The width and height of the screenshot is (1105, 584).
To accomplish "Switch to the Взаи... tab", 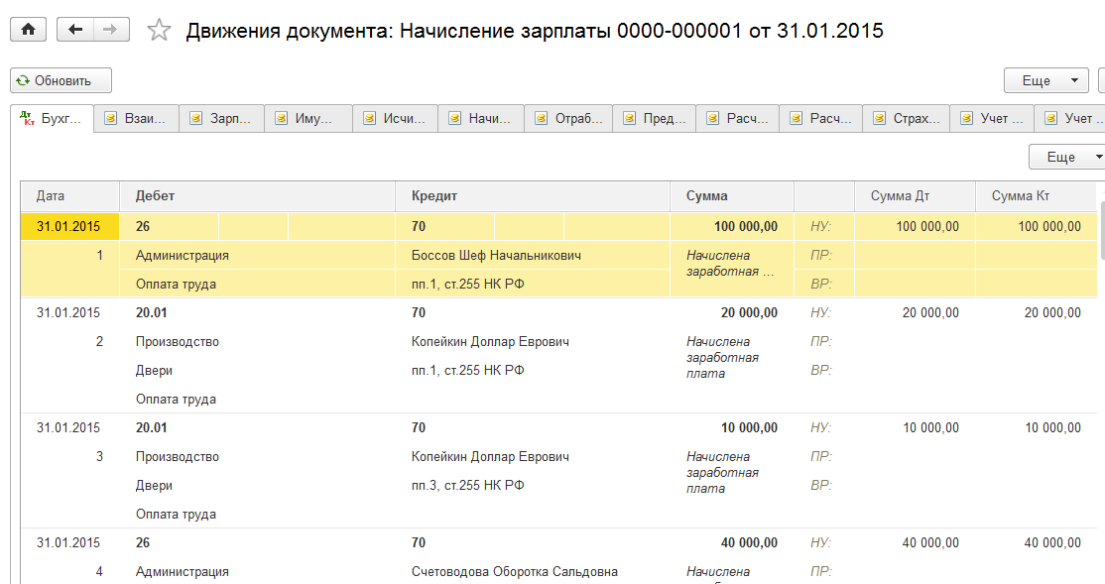I will coord(137,118).
